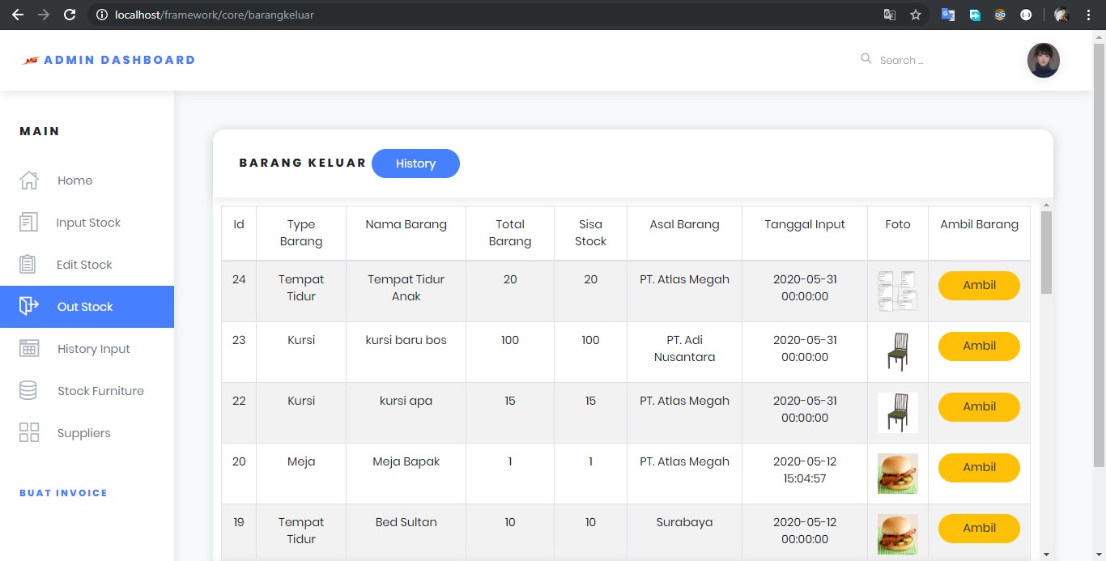Open the Buat Invoice link
Viewport: 1106px width, 561px height.
click(63, 493)
